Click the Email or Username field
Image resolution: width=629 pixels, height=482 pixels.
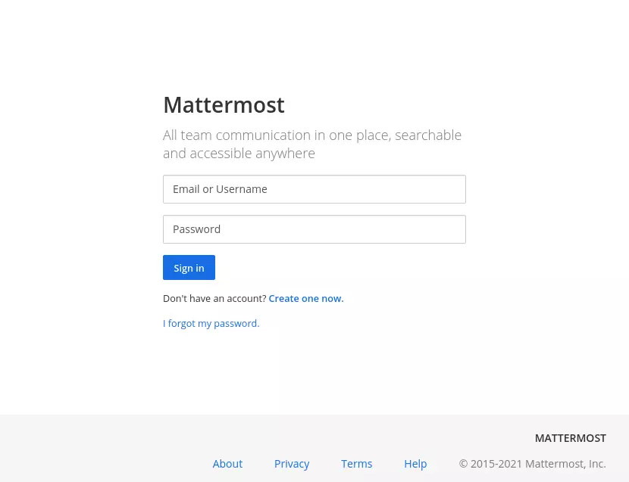(314, 189)
